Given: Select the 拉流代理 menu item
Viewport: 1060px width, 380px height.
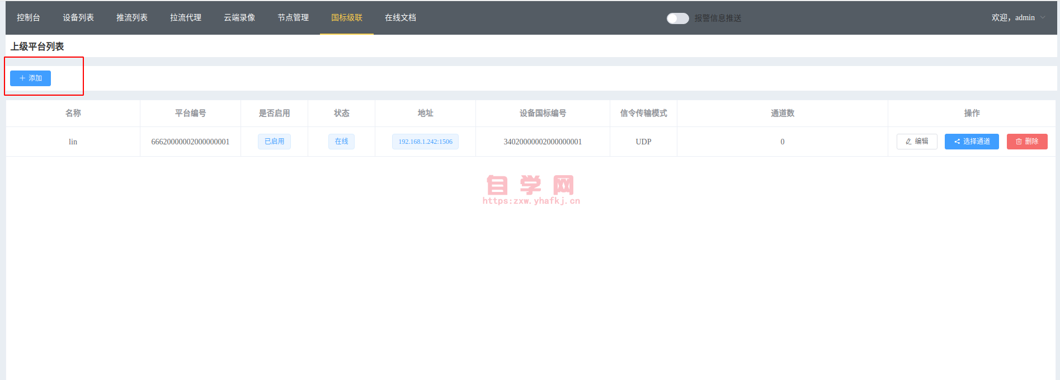Looking at the screenshot, I should (186, 18).
